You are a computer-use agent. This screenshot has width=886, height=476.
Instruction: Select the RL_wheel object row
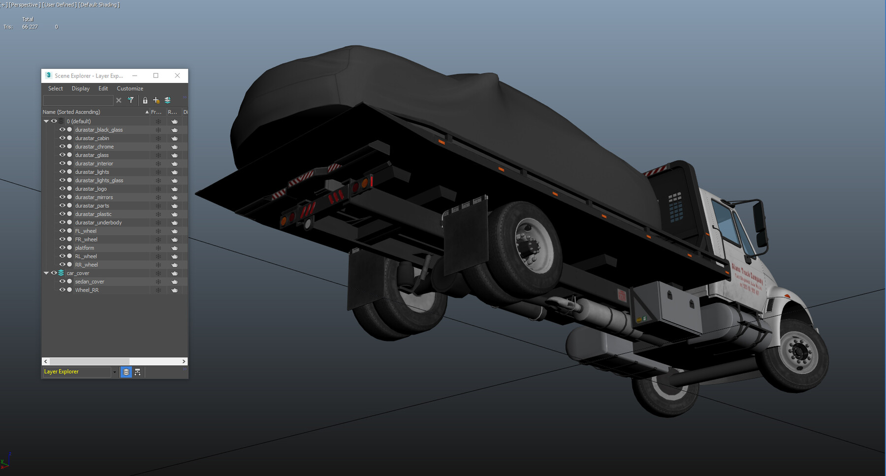(x=113, y=256)
